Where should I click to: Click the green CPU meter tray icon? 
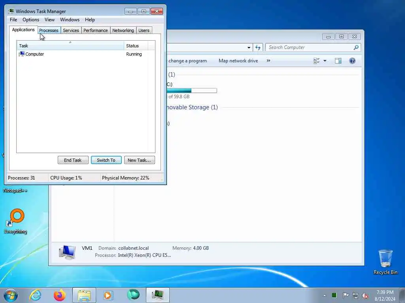click(x=334, y=295)
